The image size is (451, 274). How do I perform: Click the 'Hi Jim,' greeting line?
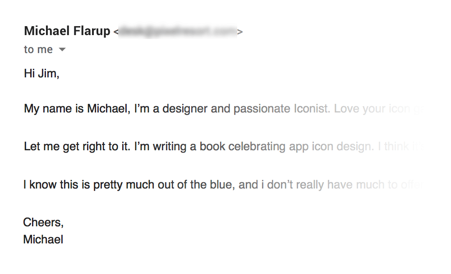click(41, 73)
